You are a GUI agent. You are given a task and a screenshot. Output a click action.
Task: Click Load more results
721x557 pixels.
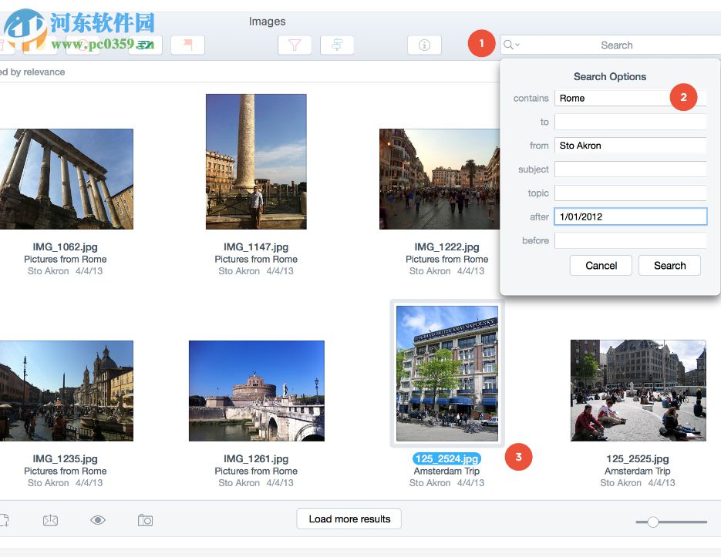click(349, 518)
